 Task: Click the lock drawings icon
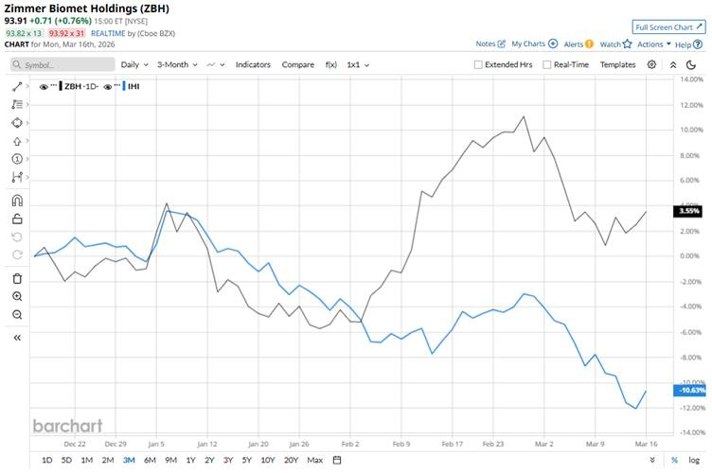coord(17,219)
